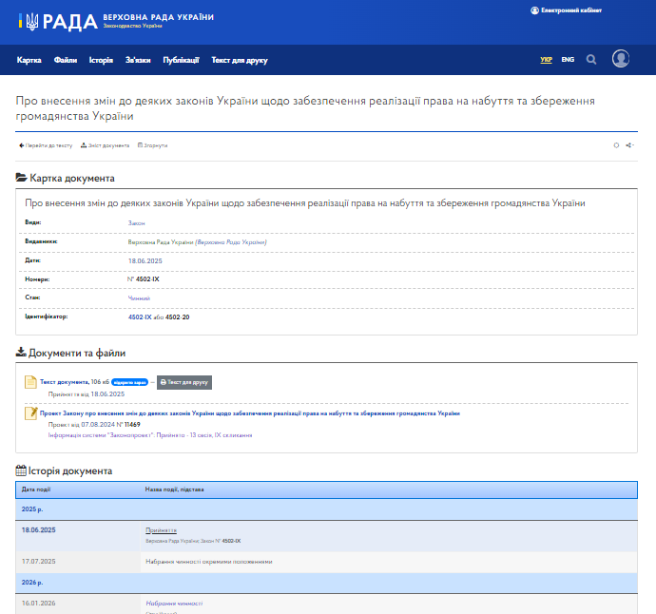The width and height of the screenshot is (656, 614).
Task: Click the 'Чинний' status link
Action: coord(139,298)
